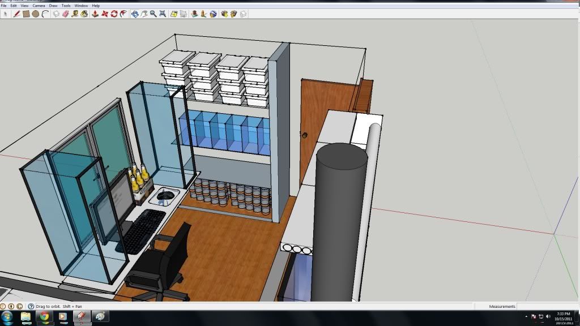The image size is (580, 326).
Task: Click the Toggle Terrain icon
Action: tap(184, 14)
